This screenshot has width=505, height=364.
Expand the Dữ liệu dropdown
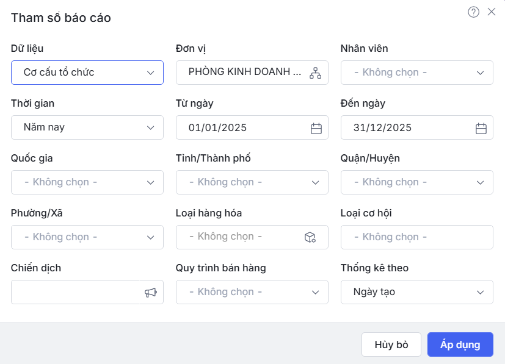[87, 73]
